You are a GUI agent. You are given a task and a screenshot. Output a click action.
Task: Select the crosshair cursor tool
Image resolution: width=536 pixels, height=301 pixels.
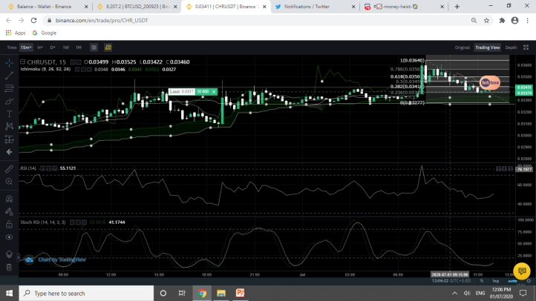tap(9, 63)
